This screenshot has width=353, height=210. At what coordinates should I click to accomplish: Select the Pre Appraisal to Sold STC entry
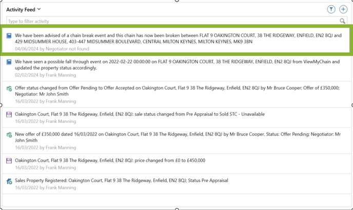click(x=140, y=114)
